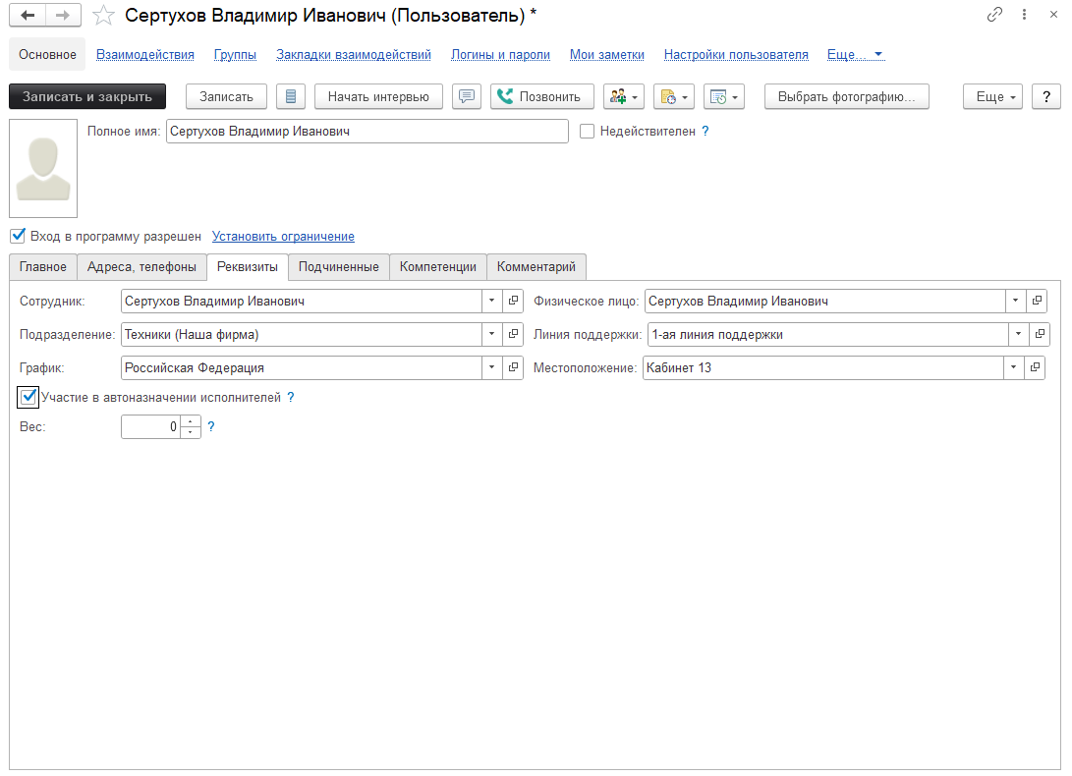Go back with the left arrow

pyautogui.click(x=27, y=16)
